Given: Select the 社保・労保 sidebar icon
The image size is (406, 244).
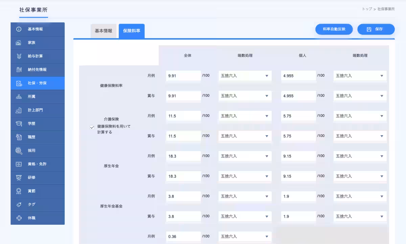Looking at the screenshot, I should (x=18, y=83).
